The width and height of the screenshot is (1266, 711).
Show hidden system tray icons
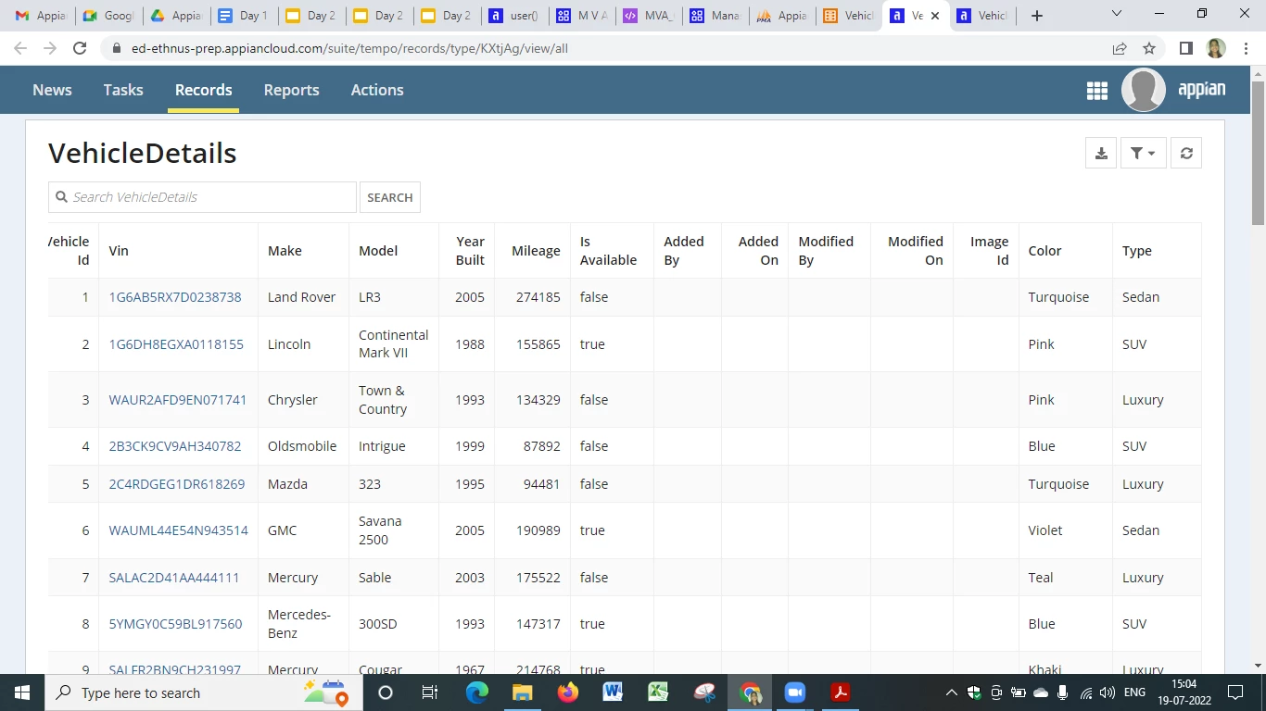pyautogui.click(x=952, y=692)
